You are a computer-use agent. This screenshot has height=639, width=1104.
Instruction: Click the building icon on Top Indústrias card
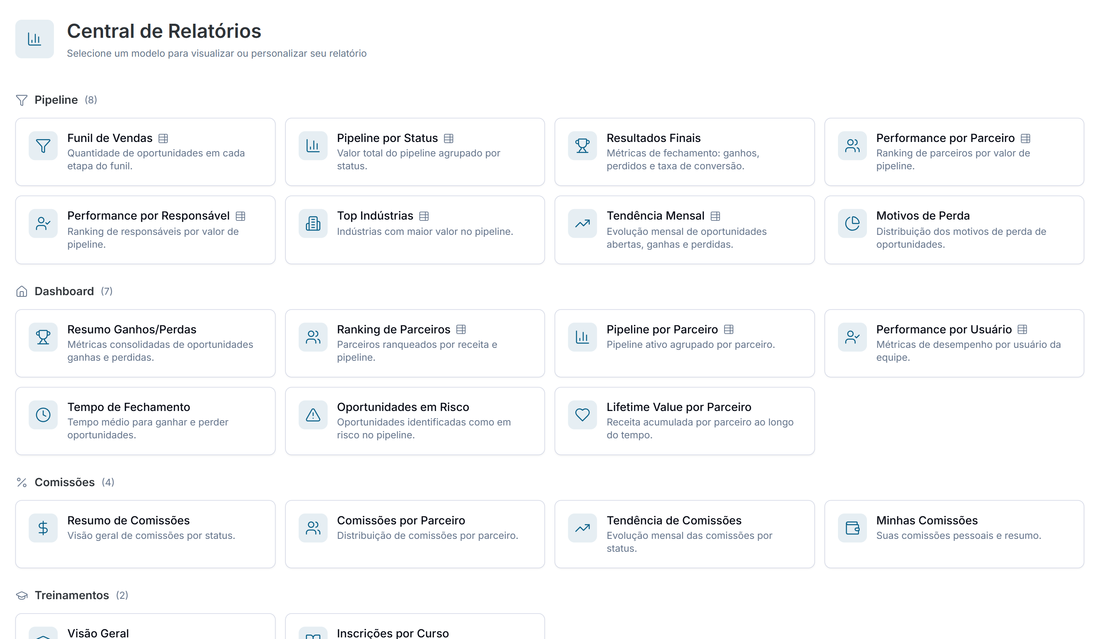coord(313,224)
